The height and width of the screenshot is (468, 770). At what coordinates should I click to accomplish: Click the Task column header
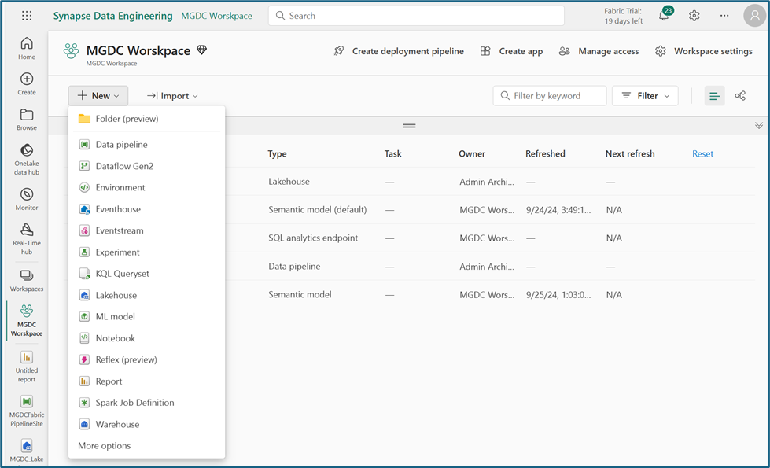tap(392, 153)
